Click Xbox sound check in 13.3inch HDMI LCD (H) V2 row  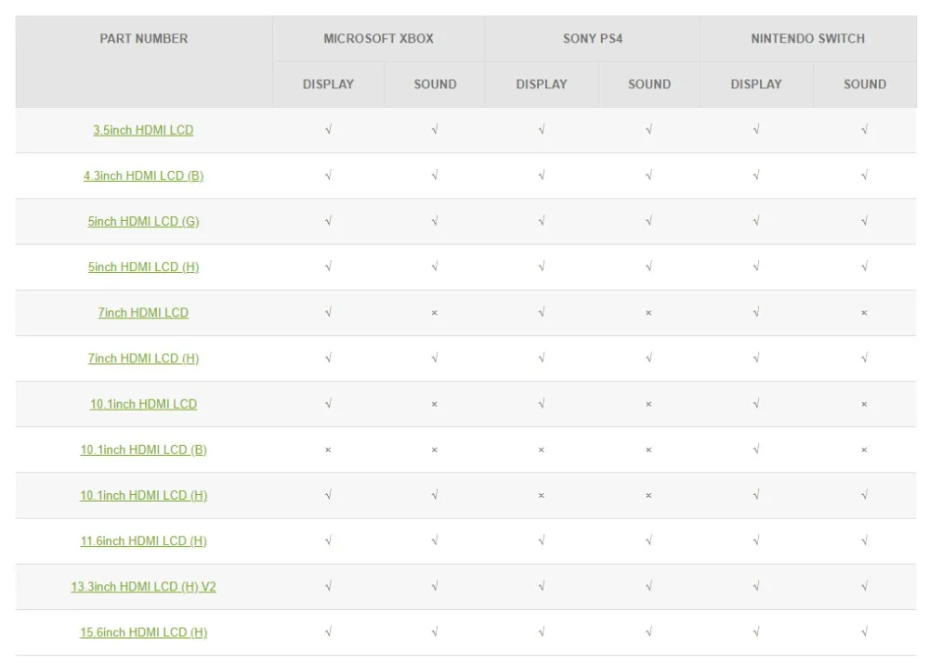tap(435, 586)
